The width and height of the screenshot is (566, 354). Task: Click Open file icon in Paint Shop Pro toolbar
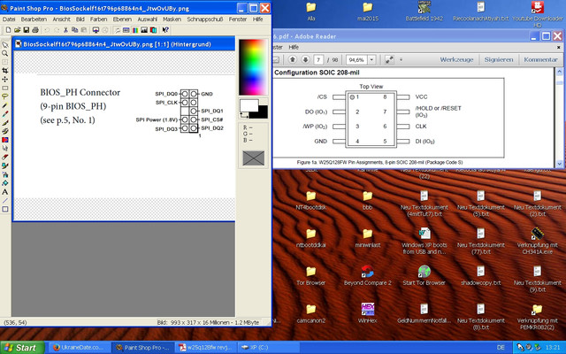point(17,30)
